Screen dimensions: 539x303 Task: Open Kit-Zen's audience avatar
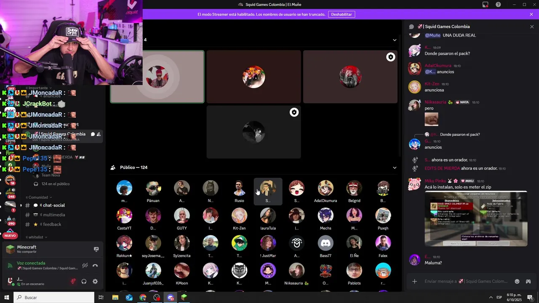[x=239, y=215]
